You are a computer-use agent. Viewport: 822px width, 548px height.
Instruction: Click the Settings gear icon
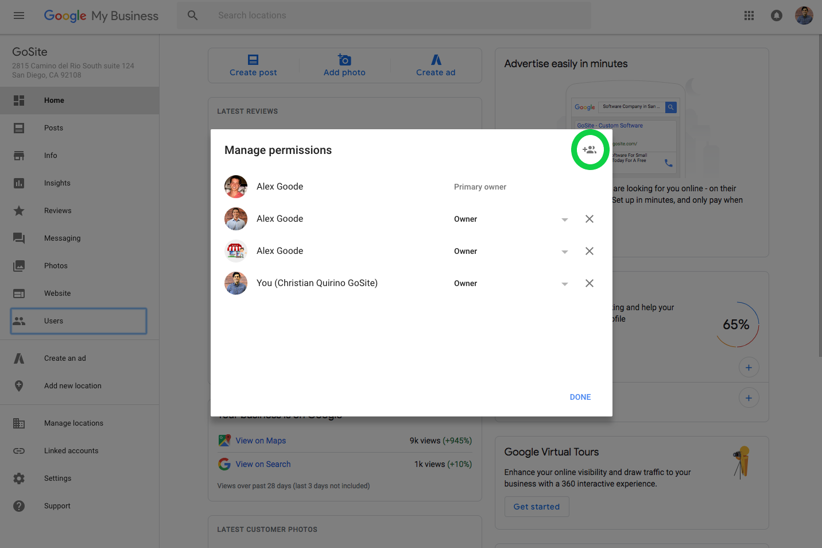(x=19, y=478)
